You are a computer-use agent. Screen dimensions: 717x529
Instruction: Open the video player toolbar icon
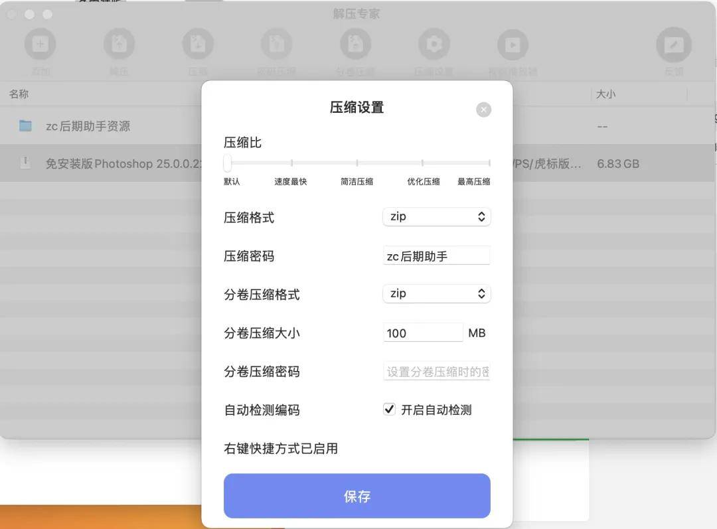coord(513,44)
